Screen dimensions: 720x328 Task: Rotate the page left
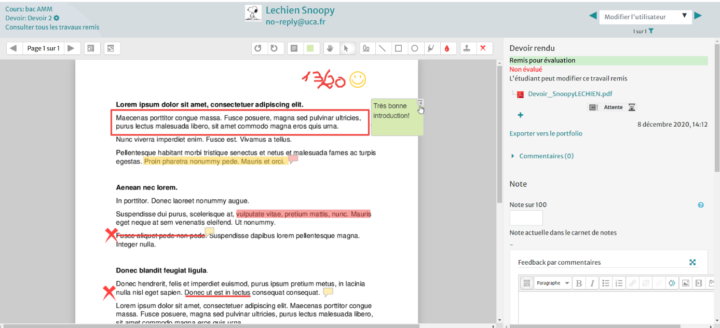[x=257, y=48]
